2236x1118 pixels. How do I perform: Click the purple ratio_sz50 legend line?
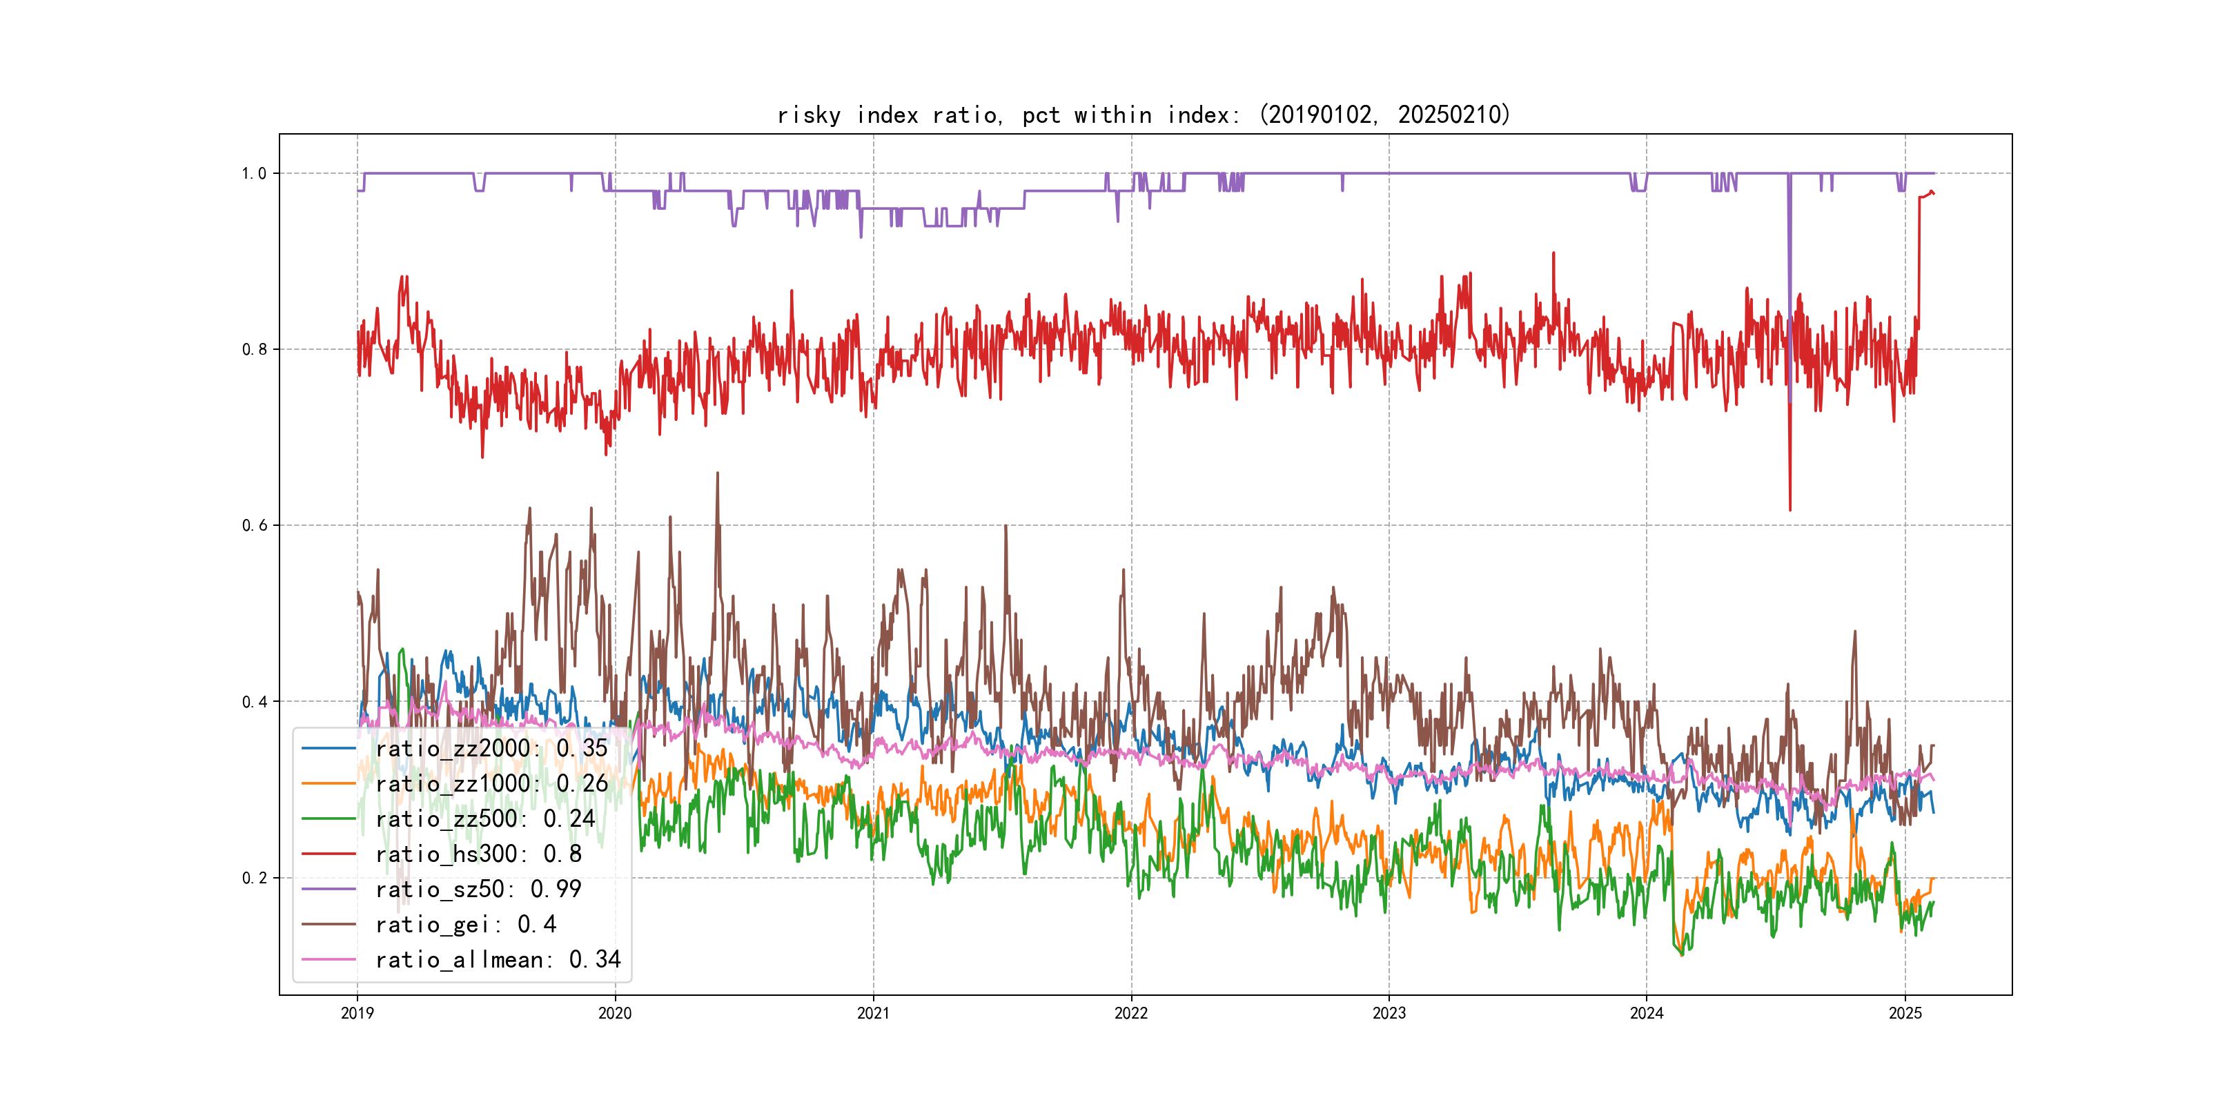click(328, 889)
